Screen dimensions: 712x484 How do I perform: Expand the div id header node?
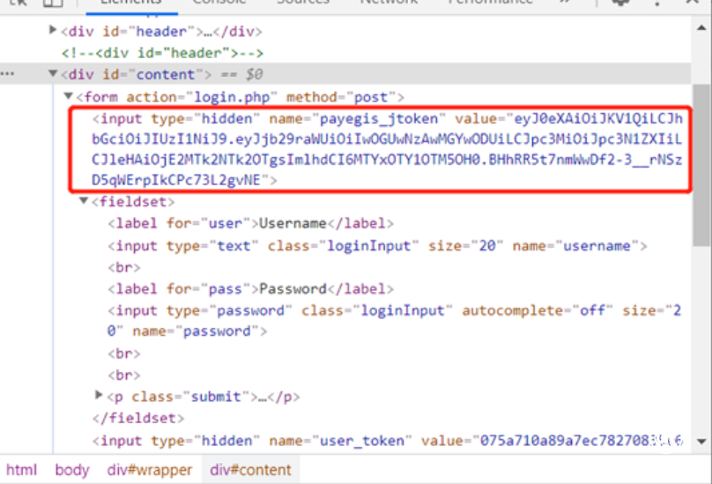point(53,31)
